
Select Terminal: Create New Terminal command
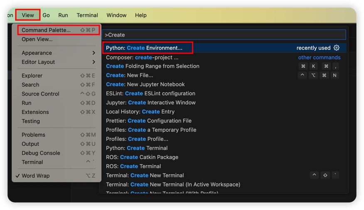(x=224, y=175)
